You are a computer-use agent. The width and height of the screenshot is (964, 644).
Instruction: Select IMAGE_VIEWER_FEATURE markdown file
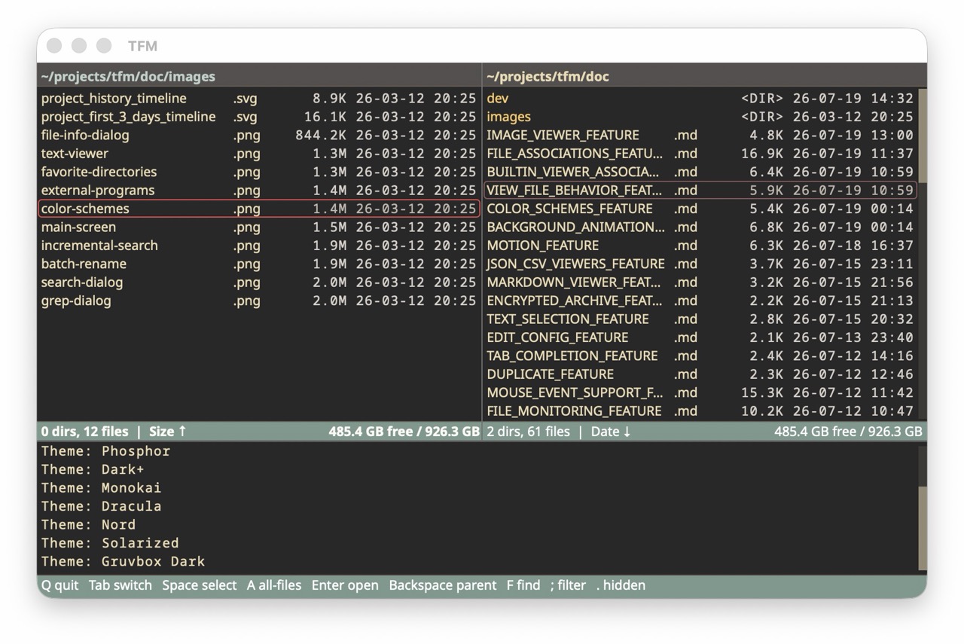(700, 136)
